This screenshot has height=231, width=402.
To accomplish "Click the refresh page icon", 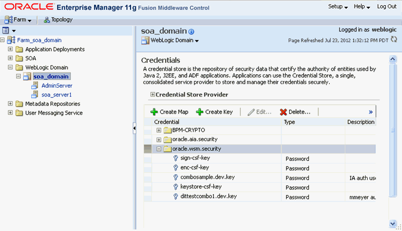I will [394, 39].
